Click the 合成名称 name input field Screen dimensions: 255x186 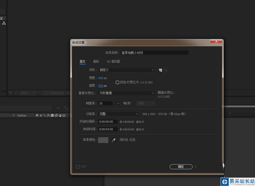click(155, 53)
